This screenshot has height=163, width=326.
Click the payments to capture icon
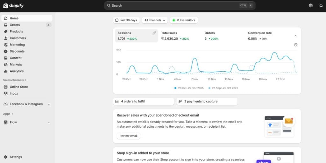point(180,102)
